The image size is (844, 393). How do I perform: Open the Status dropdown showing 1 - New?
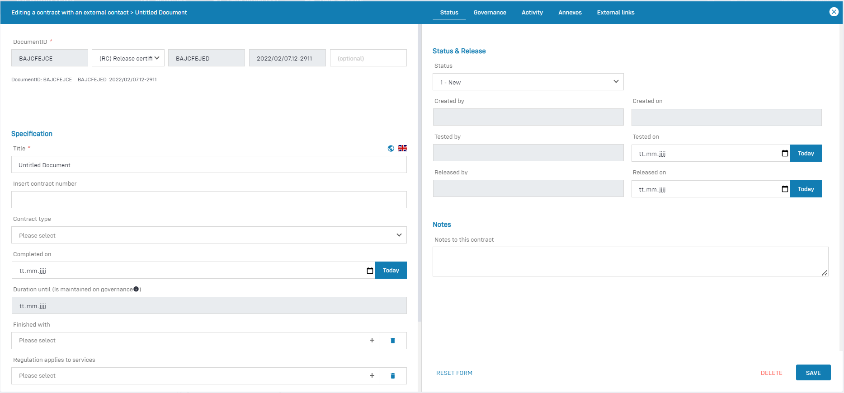click(528, 82)
